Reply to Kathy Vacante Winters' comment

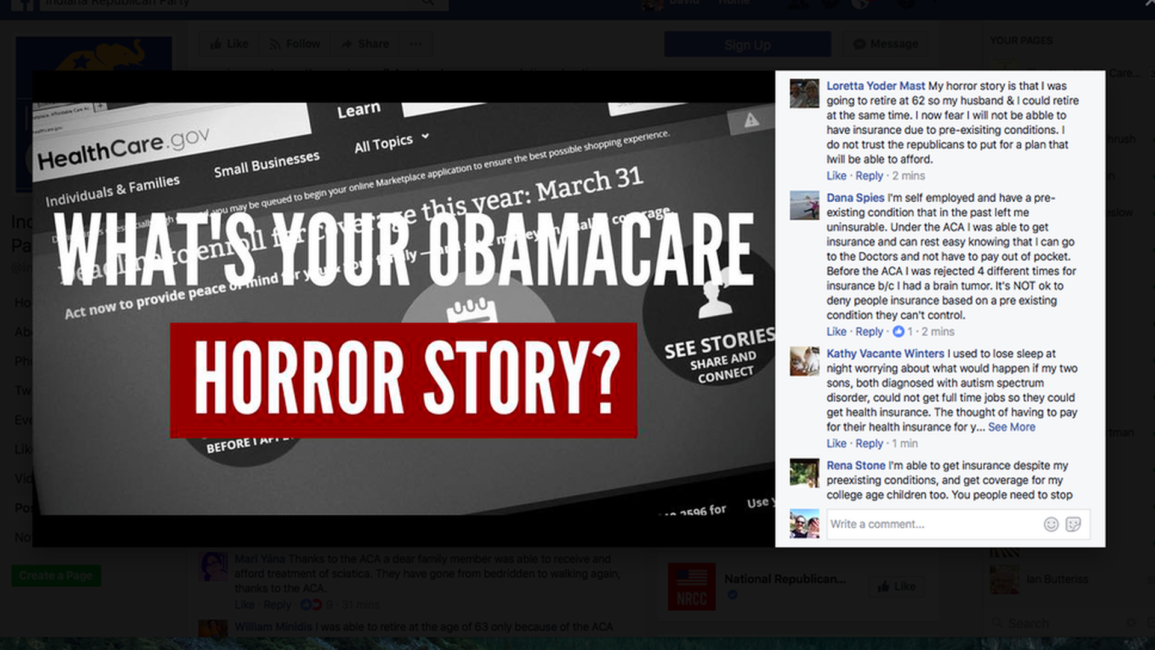pos(869,444)
